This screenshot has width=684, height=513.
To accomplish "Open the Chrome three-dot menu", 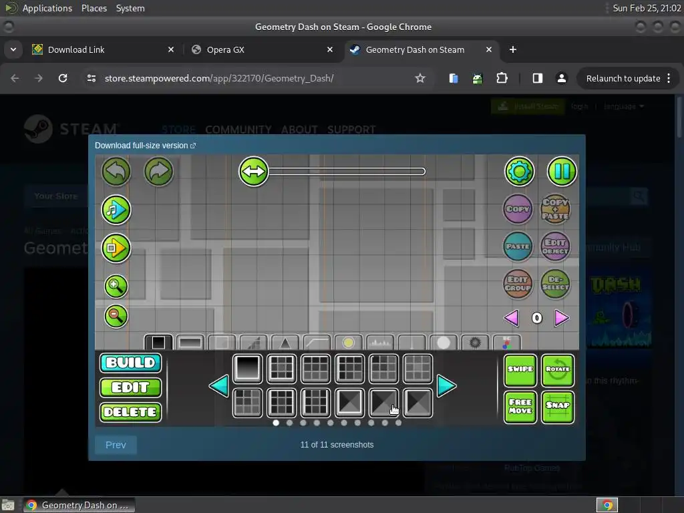I will point(669,79).
